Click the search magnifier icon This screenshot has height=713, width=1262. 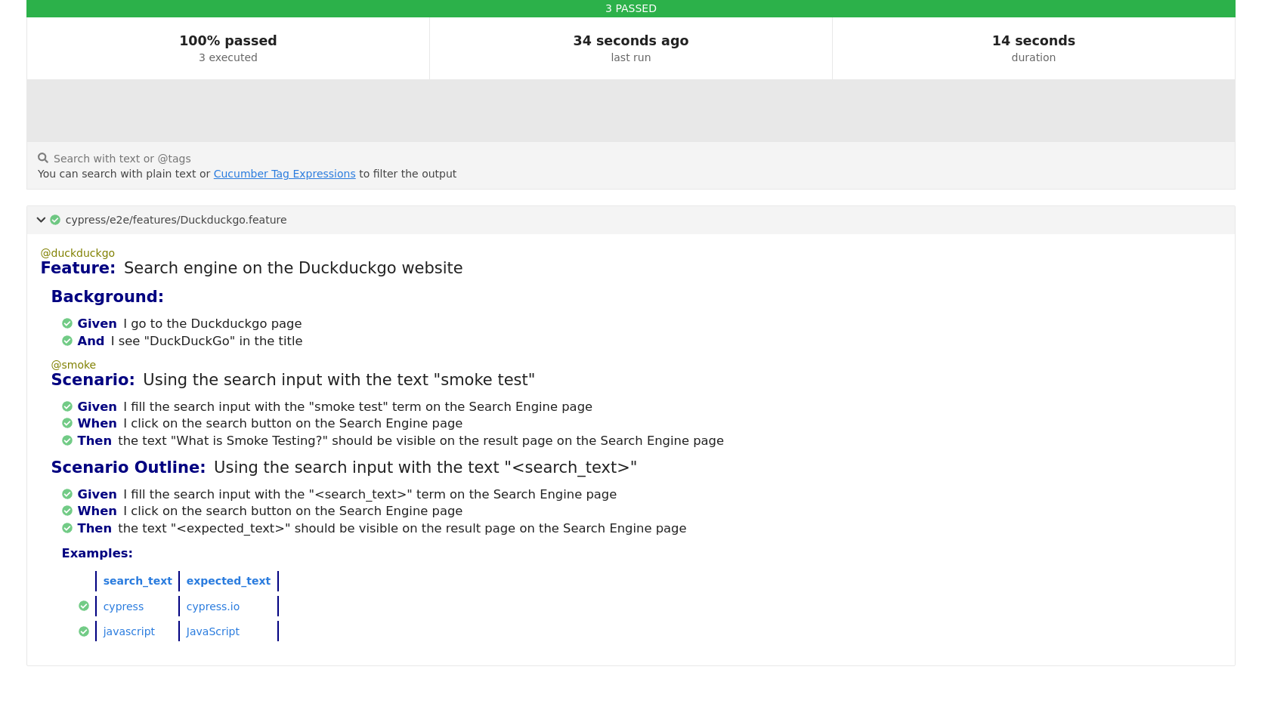[43, 158]
